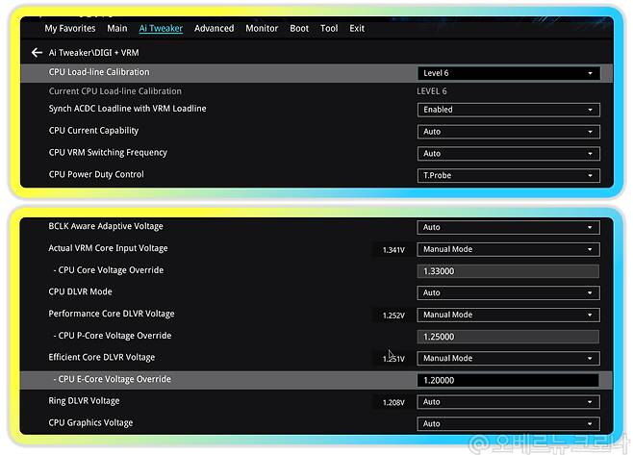This screenshot has width=633, height=455.
Task: Open the Monitor tab
Action: tap(262, 29)
